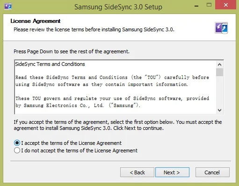Screen dimensions: 239x186
Task: Continue installation with the Next button
Action: pyautogui.click(x=172, y=172)
